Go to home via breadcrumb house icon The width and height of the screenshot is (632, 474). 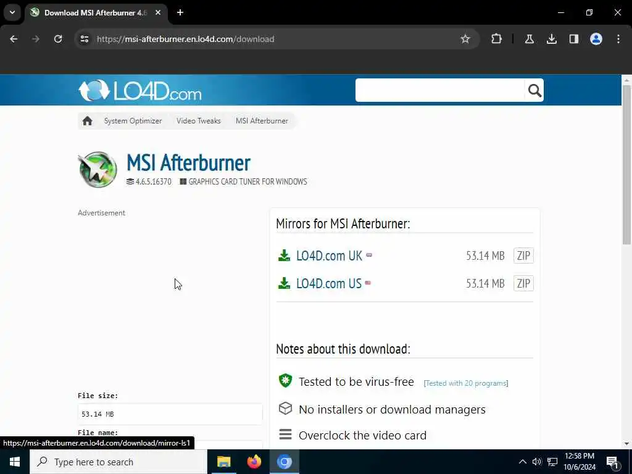pos(87,121)
